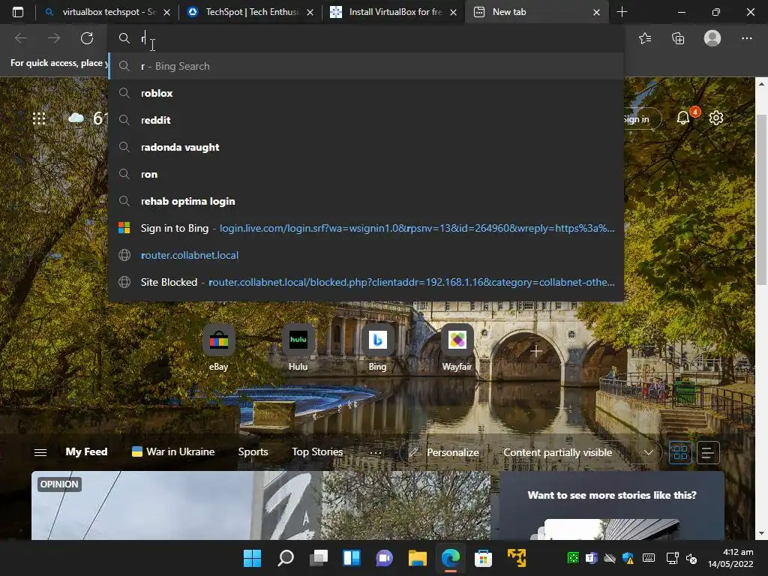This screenshot has height=576, width=768.
Task: Select the Sports feed tab
Action: click(x=253, y=451)
